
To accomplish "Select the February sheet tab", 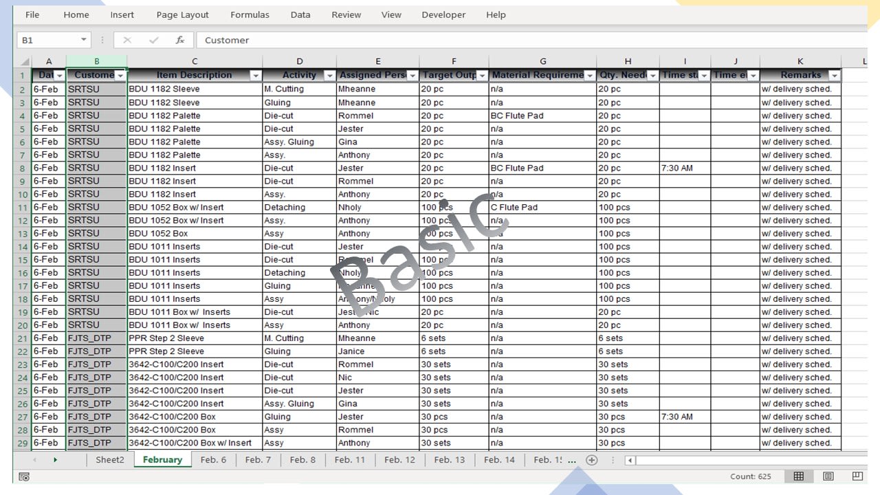I will point(162,460).
